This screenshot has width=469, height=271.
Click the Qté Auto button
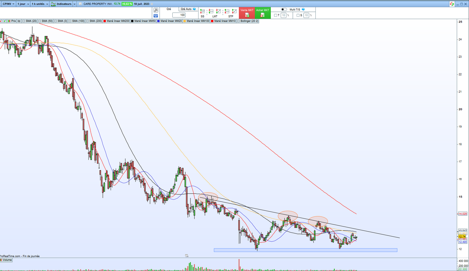[x=188, y=9]
